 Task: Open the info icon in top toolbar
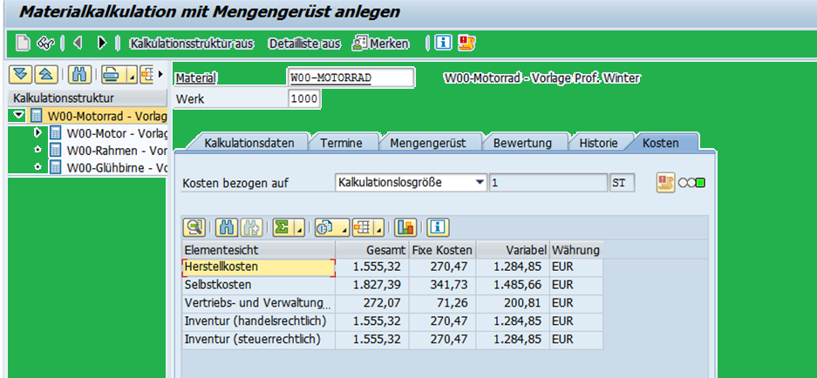(444, 43)
